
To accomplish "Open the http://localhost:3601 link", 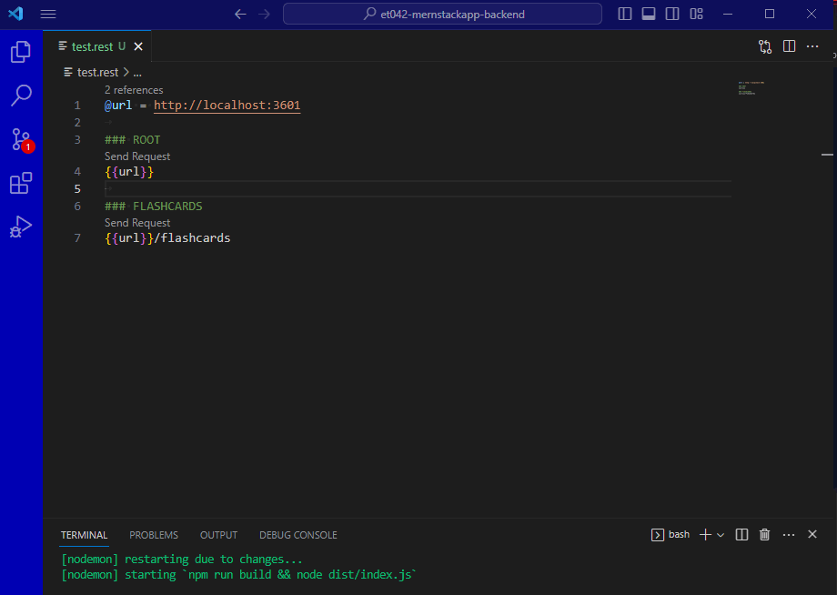I will tap(227, 106).
